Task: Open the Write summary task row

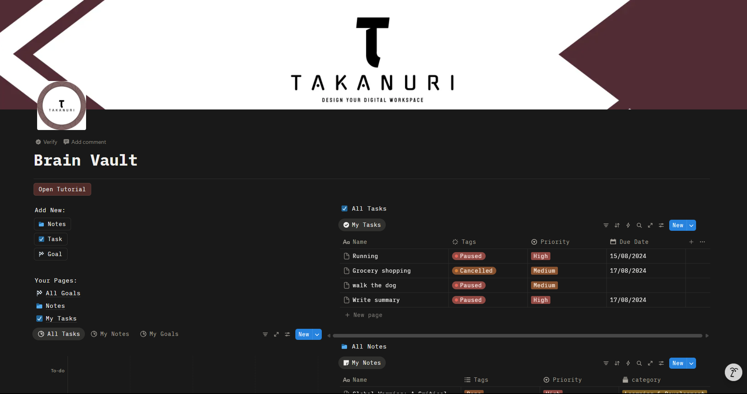Action: tap(376, 300)
